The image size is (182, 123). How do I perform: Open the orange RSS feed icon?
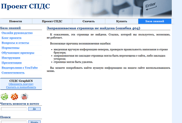click(15, 97)
